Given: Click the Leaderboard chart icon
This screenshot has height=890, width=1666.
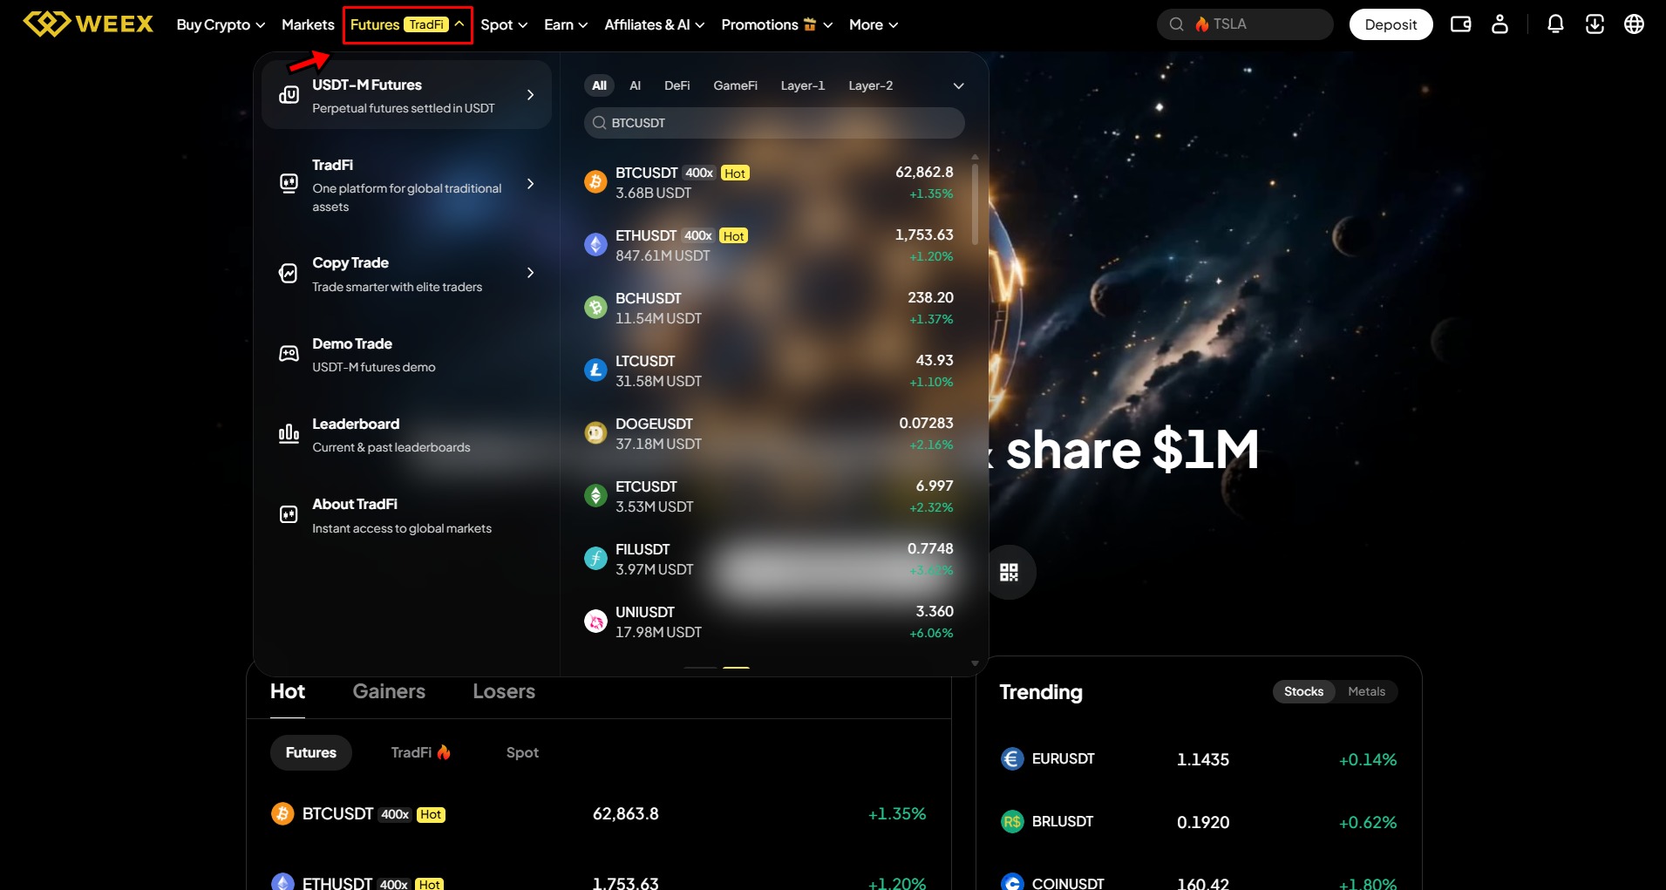Looking at the screenshot, I should [x=289, y=433].
